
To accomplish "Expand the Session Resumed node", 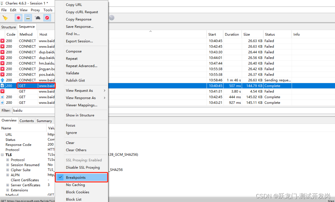I will (8, 165).
